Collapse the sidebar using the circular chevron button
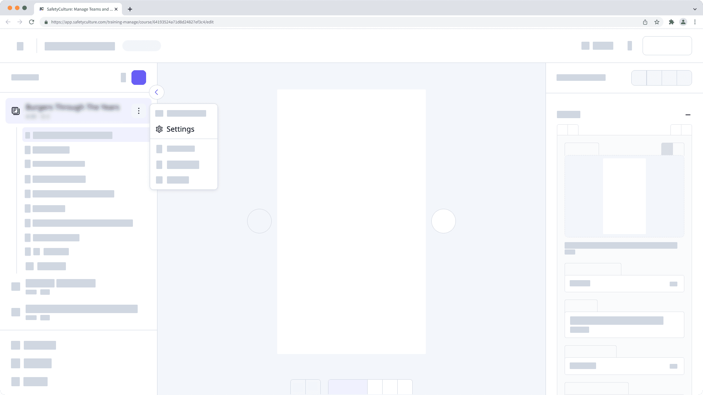This screenshot has width=703, height=395. 157,92
